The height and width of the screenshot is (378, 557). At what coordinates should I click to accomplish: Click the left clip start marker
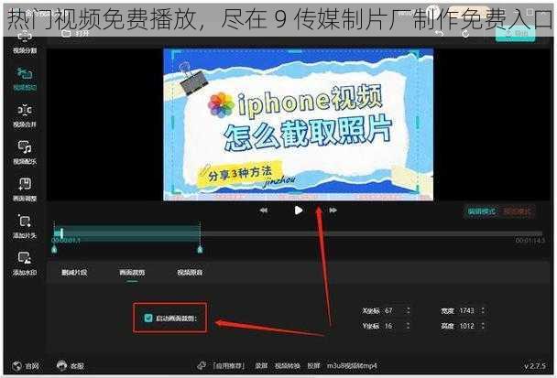(x=54, y=250)
